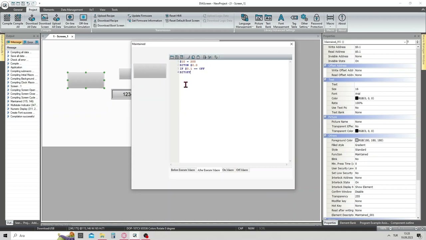Click Get Firmware Information button
The image size is (426, 240).
(x=145, y=21)
